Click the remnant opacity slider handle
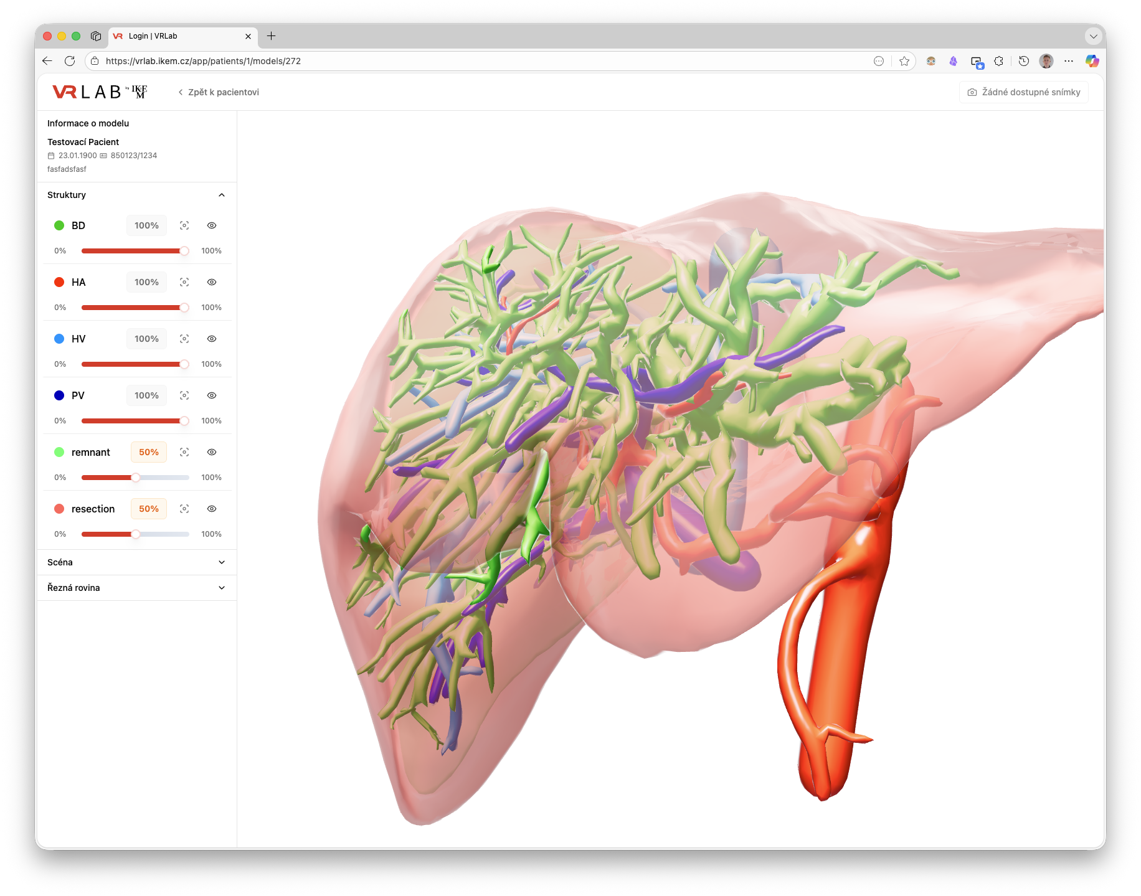1141x896 pixels. 136,478
